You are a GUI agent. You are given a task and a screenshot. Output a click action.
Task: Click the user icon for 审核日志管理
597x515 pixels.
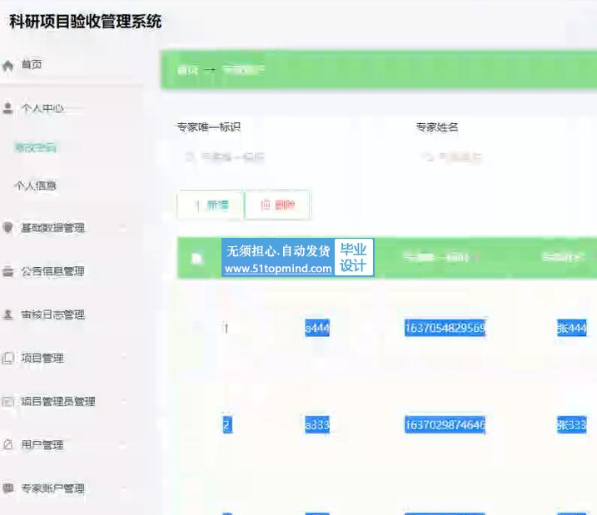point(8,314)
